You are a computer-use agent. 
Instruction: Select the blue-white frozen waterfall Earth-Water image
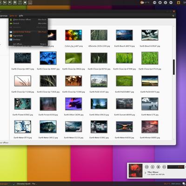[23, 126]
